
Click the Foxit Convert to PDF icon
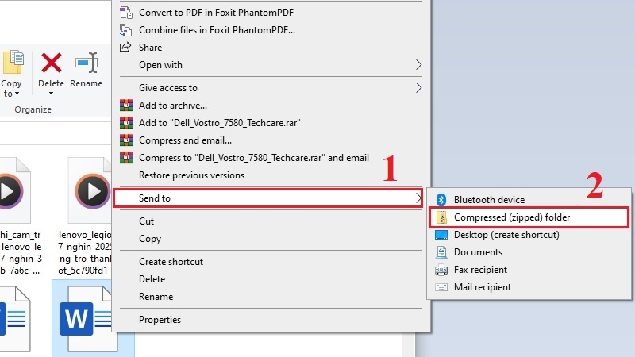point(126,13)
